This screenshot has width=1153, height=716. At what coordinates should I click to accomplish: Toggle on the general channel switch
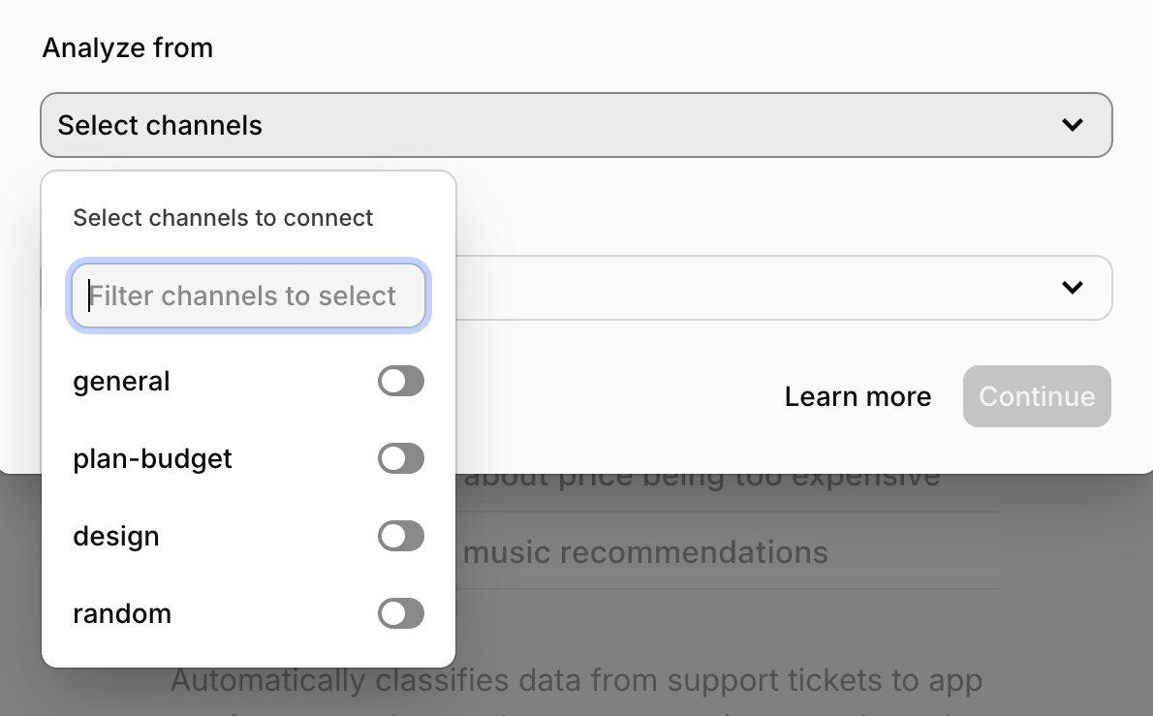click(x=401, y=381)
